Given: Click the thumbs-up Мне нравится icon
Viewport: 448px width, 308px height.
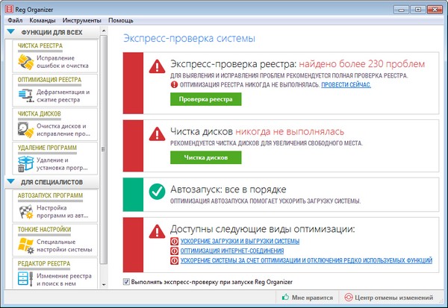Looking at the screenshot, I should click(285, 297).
